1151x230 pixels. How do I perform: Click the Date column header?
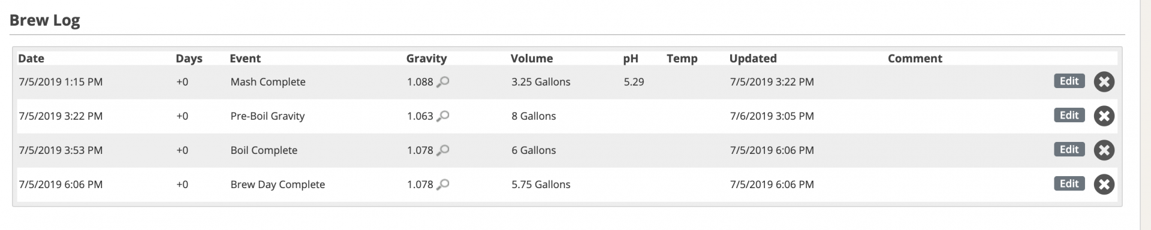31,58
